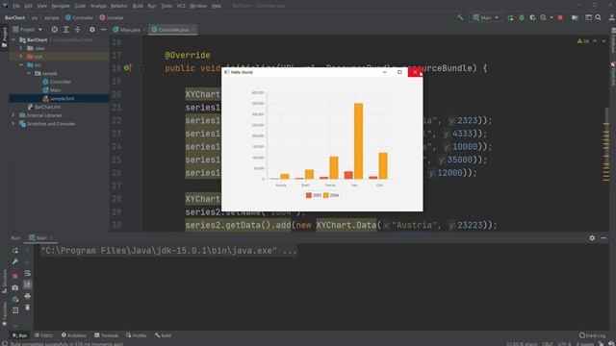Click the tall orange Italy bar

pos(358,141)
